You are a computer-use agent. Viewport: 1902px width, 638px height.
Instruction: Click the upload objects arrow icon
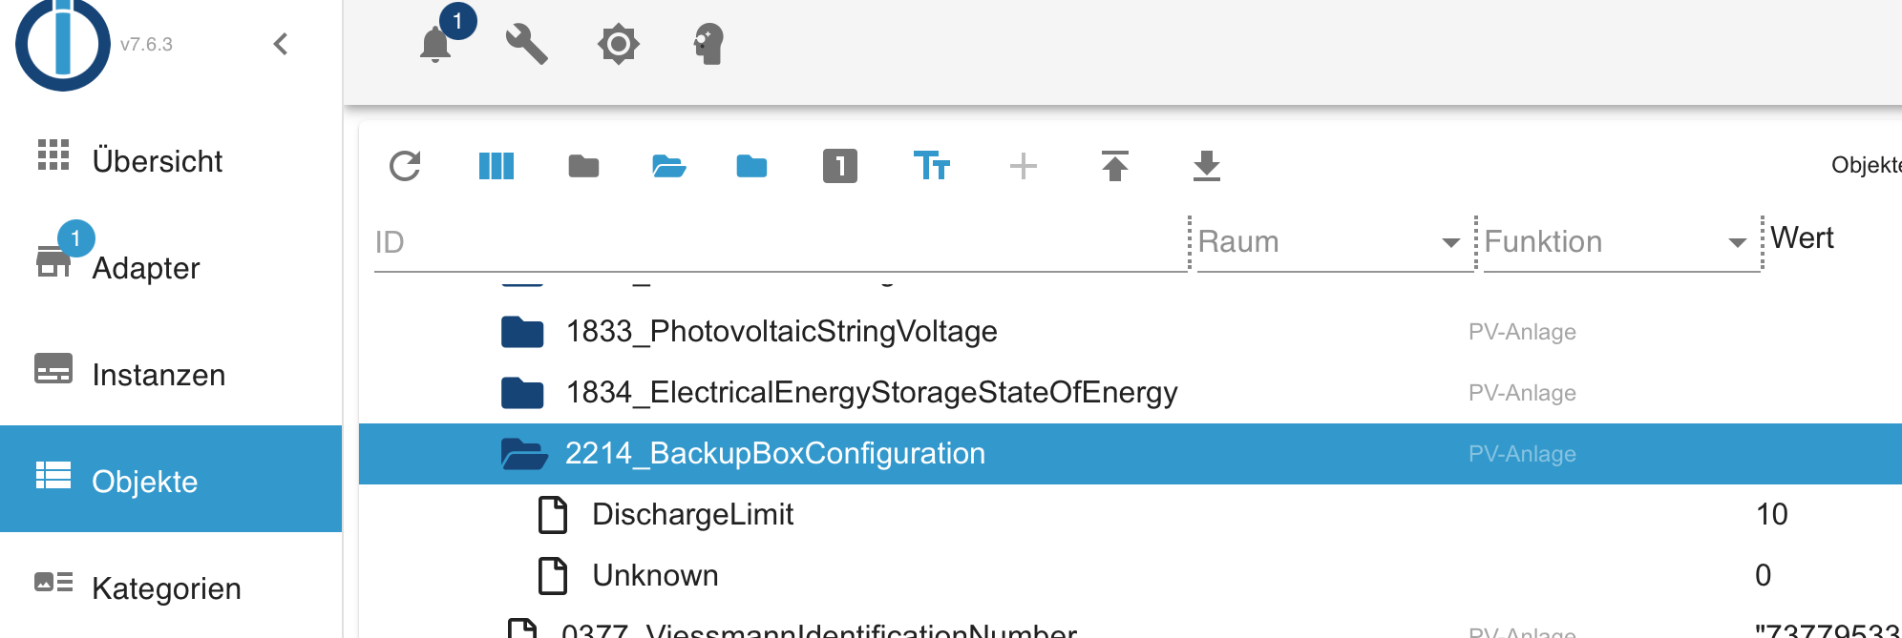click(1114, 166)
